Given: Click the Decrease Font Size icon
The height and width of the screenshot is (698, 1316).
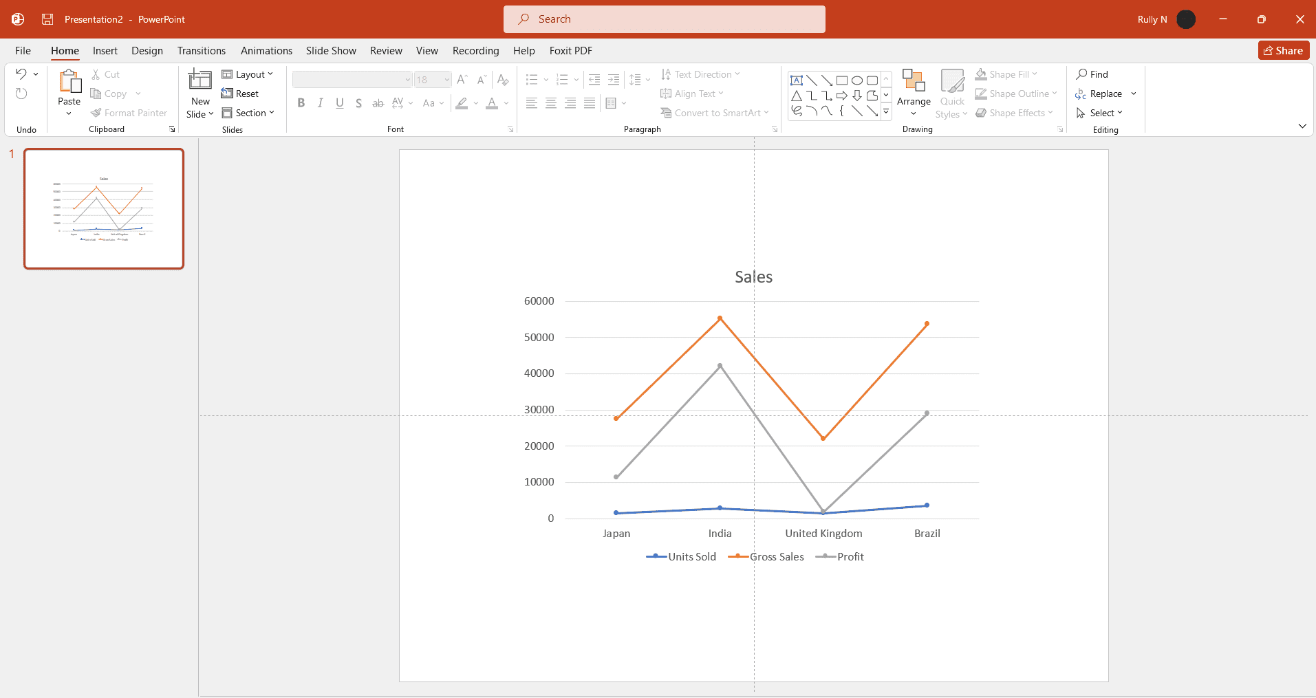Looking at the screenshot, I should [482, 80].
